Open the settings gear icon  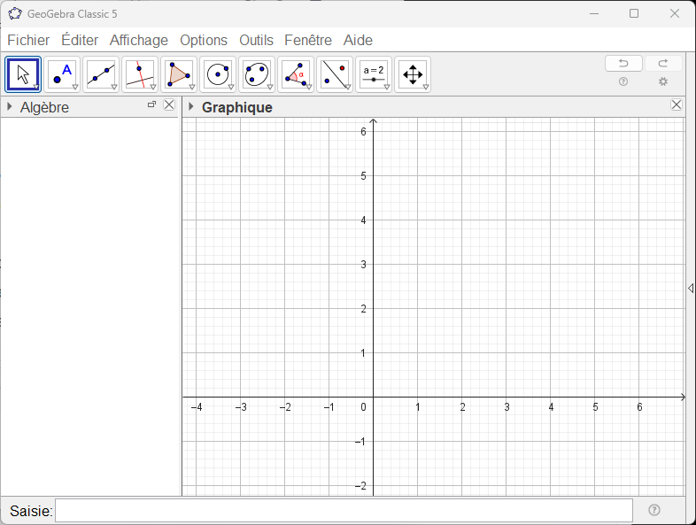point(663,81)
